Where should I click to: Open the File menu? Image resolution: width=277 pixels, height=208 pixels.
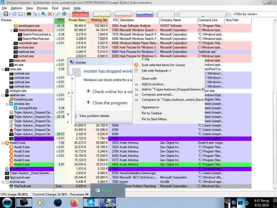coord(4,8)
